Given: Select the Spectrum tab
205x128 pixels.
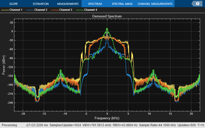Looking at the screenshot, I should 95,4.
